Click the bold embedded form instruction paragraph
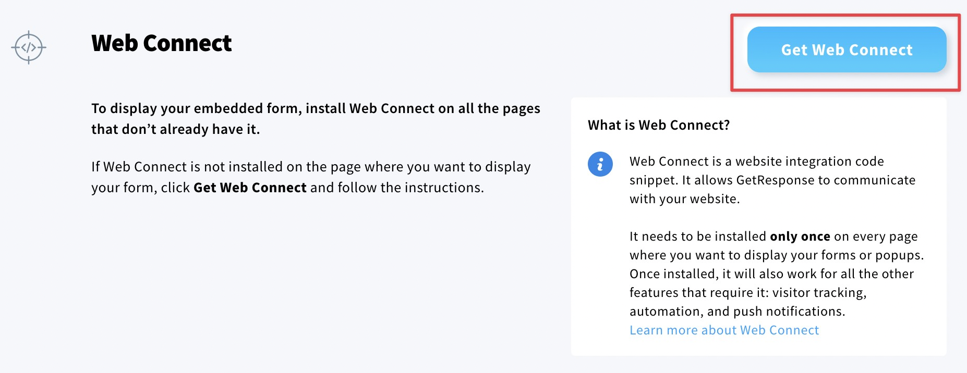This screenshot has height=373, width=967. (x=316, y=119)
